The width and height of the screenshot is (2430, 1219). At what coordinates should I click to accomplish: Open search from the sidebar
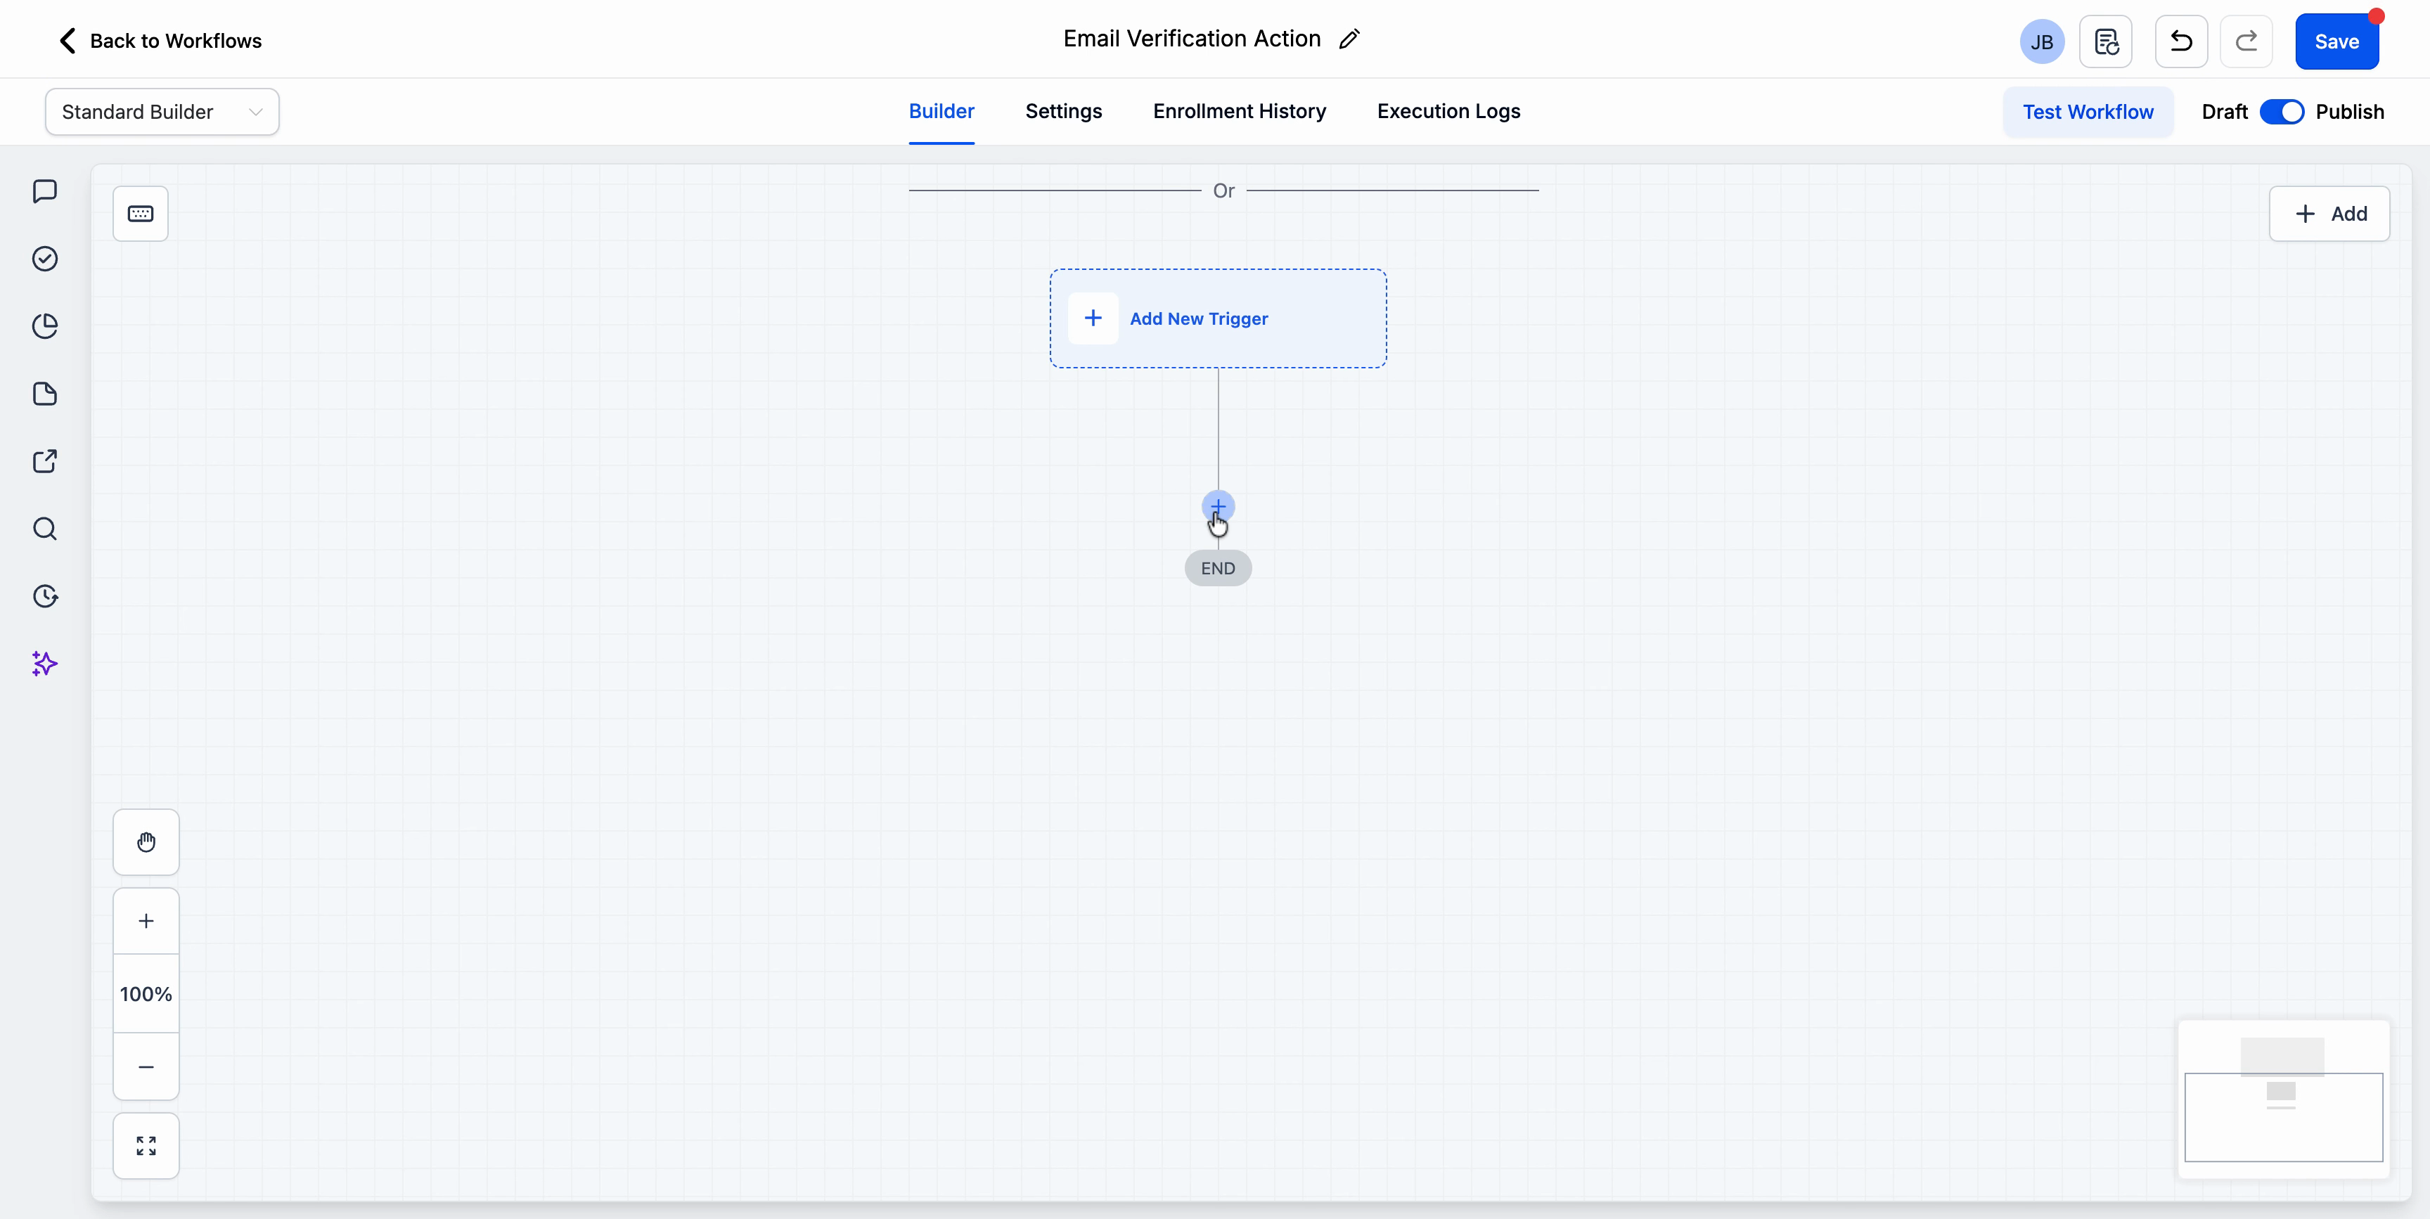[44, 530]
